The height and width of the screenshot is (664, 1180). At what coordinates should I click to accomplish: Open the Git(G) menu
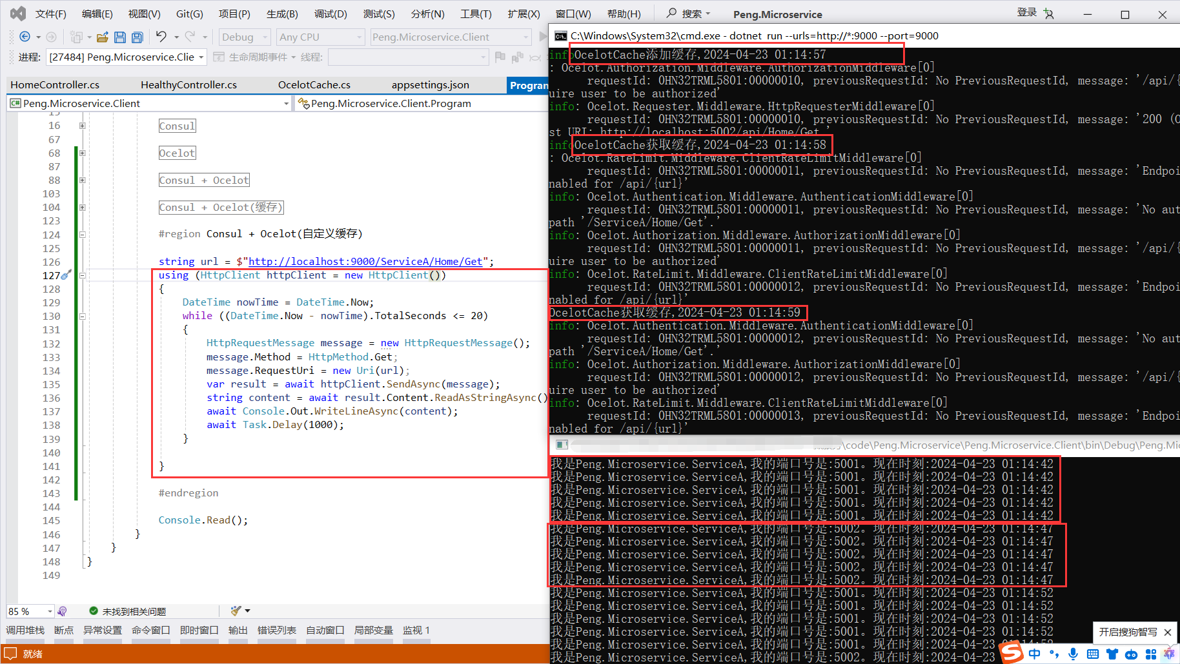click(190, 14)
